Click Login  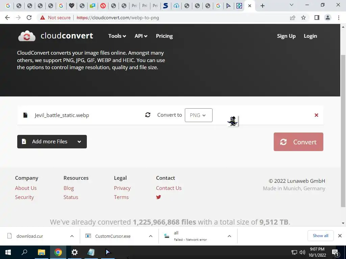pos(310,36)
